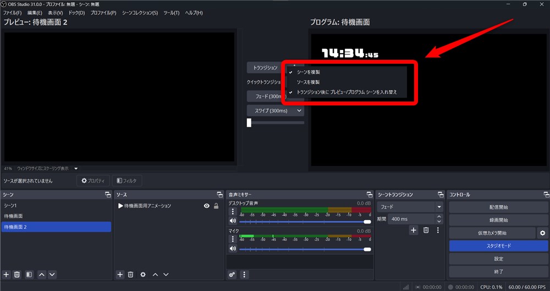The height and width of the screenshot is (291, 550).
Task: Delete scene transition with trash icon
Action: 426,230
